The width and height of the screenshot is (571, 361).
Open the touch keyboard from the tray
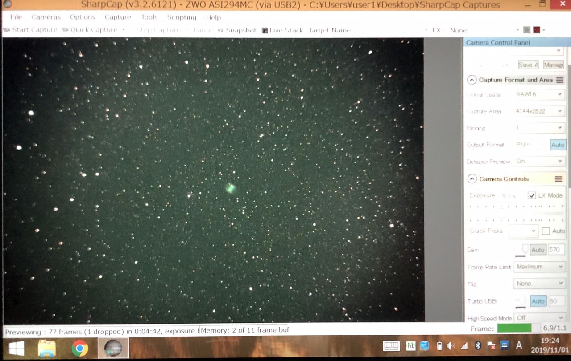coord(391,346)
